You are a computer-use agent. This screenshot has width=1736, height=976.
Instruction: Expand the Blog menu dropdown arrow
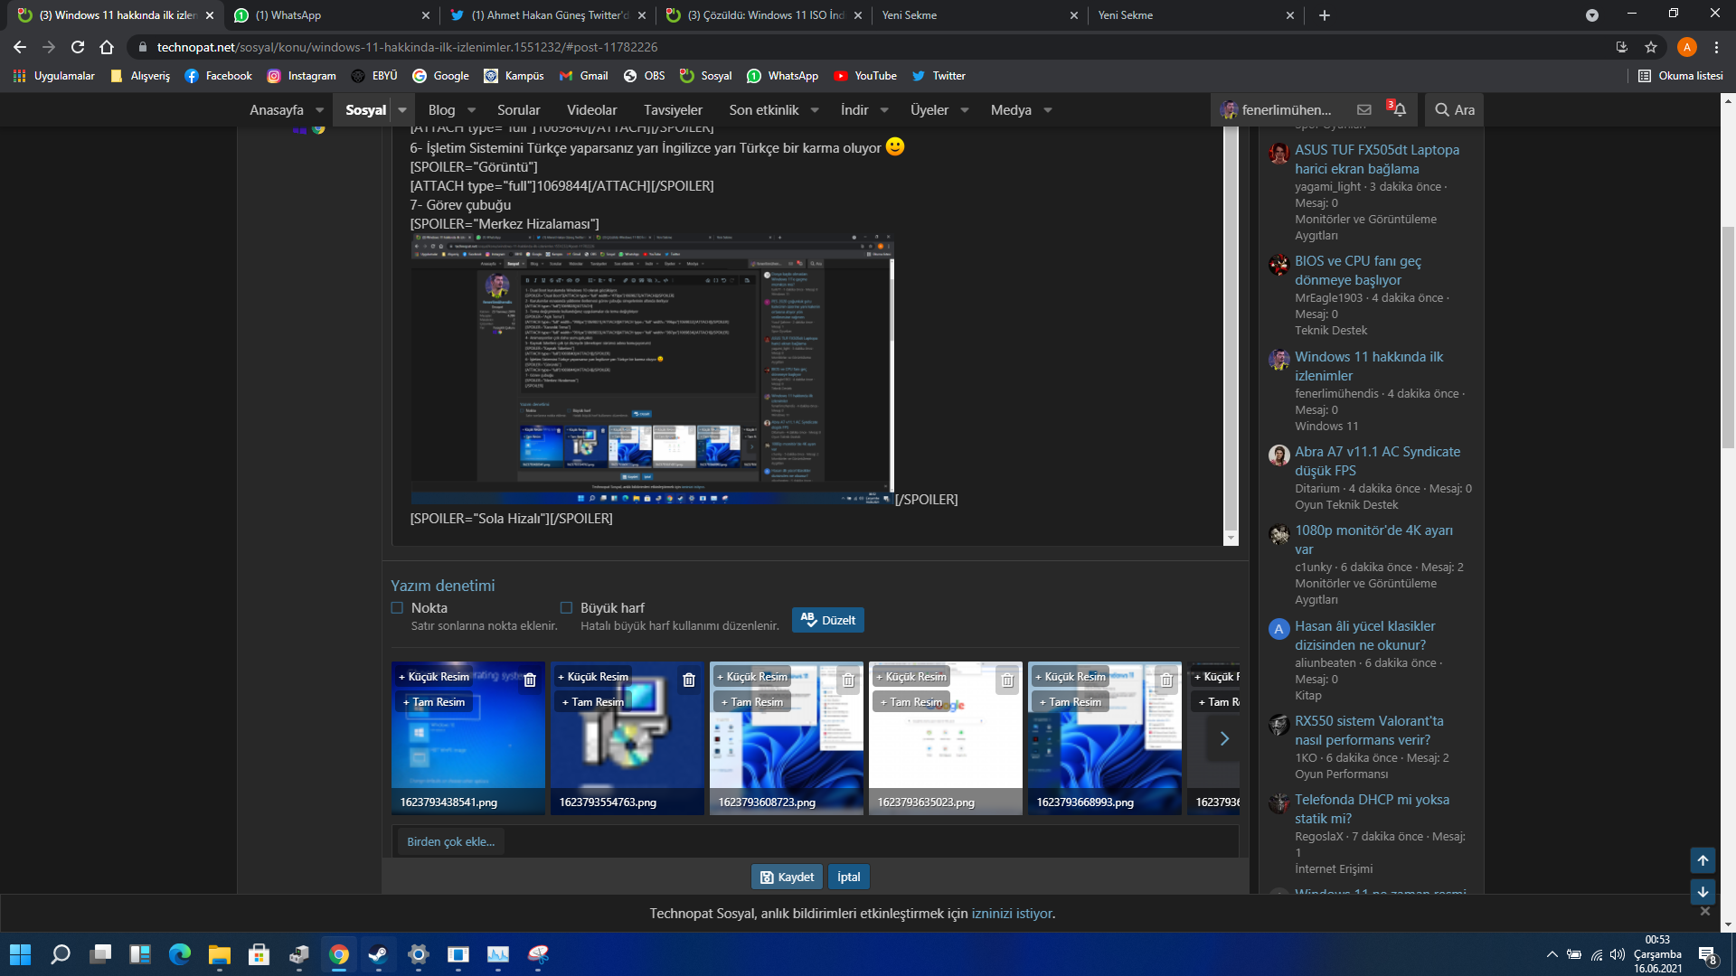point(471,110)
